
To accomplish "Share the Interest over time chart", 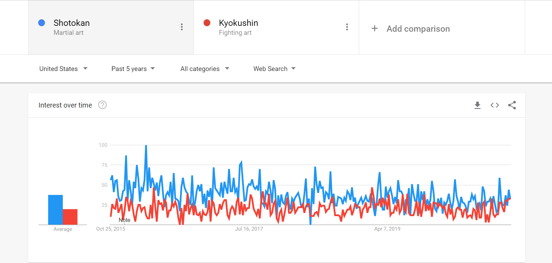I will click(512, 105).
